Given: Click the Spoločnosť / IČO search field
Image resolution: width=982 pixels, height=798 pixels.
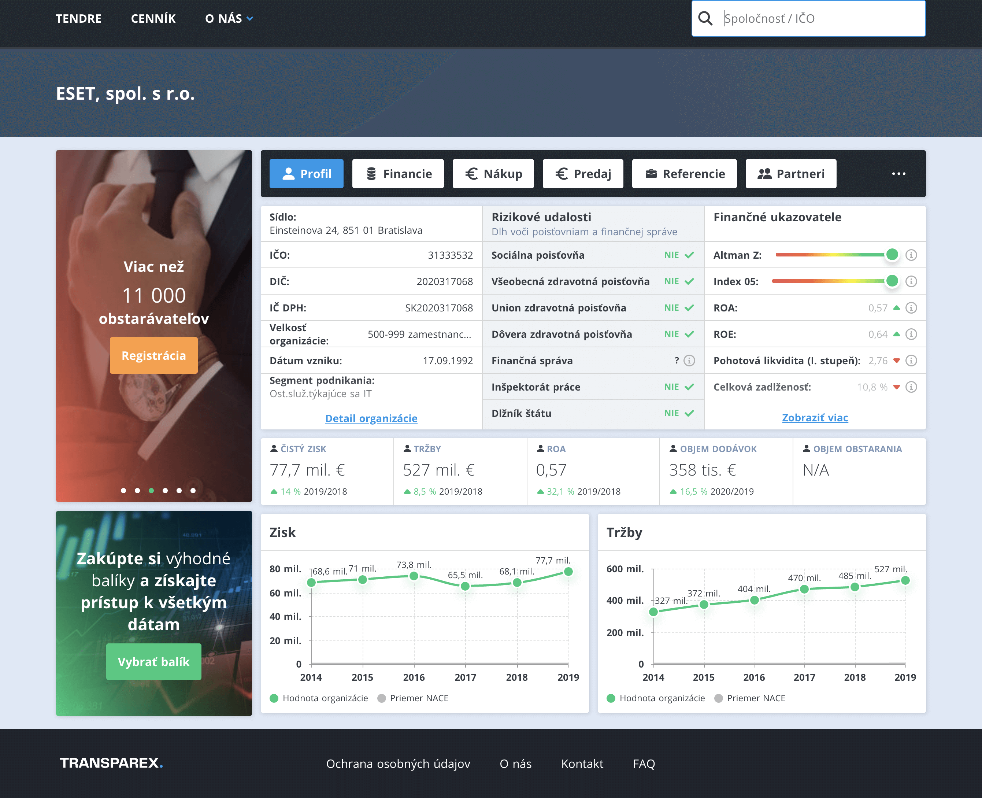Looking at the screenshot, I should (808, 18).
